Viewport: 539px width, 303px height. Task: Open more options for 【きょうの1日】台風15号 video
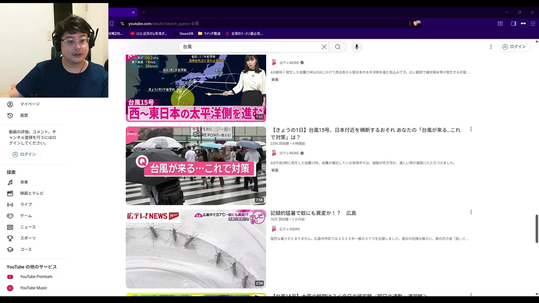[x=471, y=129]
